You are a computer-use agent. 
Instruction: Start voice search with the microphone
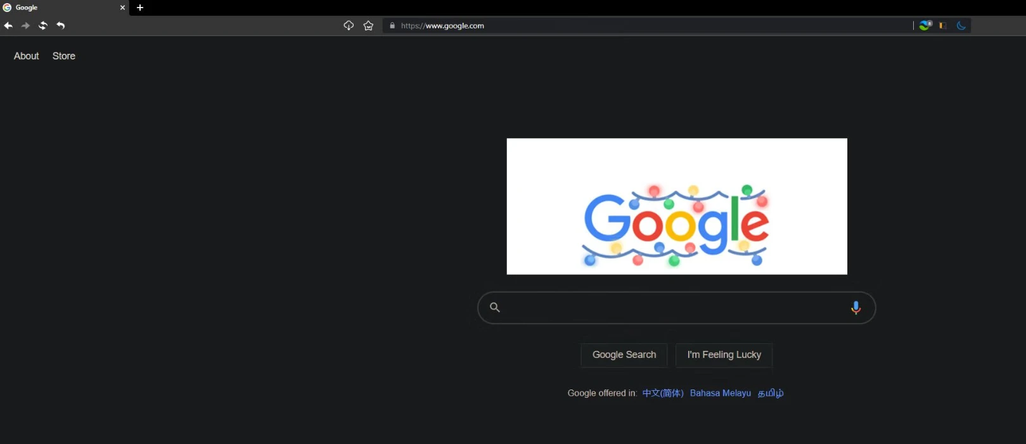[x=856, y=308]
